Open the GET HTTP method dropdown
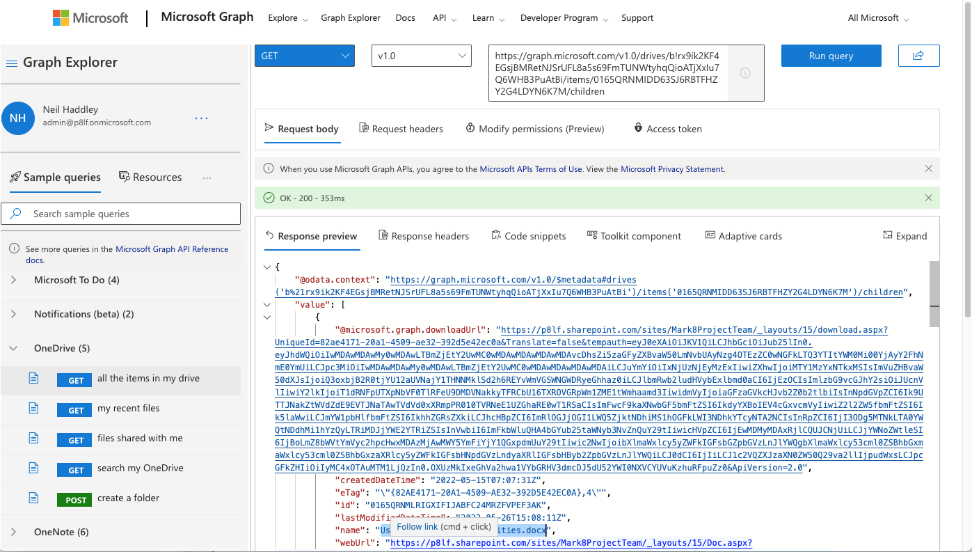 pos(305,56)
